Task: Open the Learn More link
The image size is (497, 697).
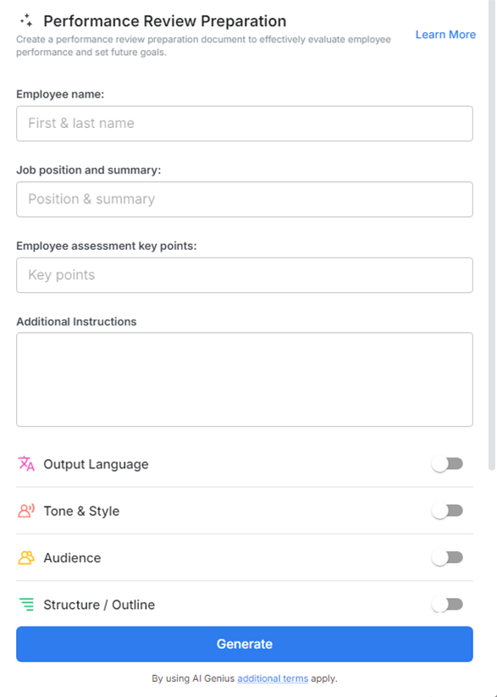Action: pyautogui.click(x=445, y=34)
